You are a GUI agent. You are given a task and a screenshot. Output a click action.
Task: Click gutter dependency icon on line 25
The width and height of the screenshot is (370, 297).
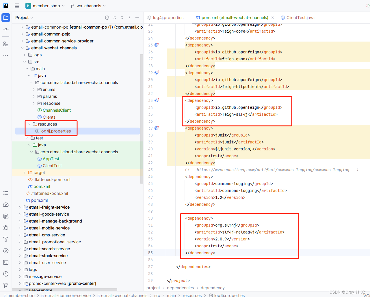tap(157, 45)
